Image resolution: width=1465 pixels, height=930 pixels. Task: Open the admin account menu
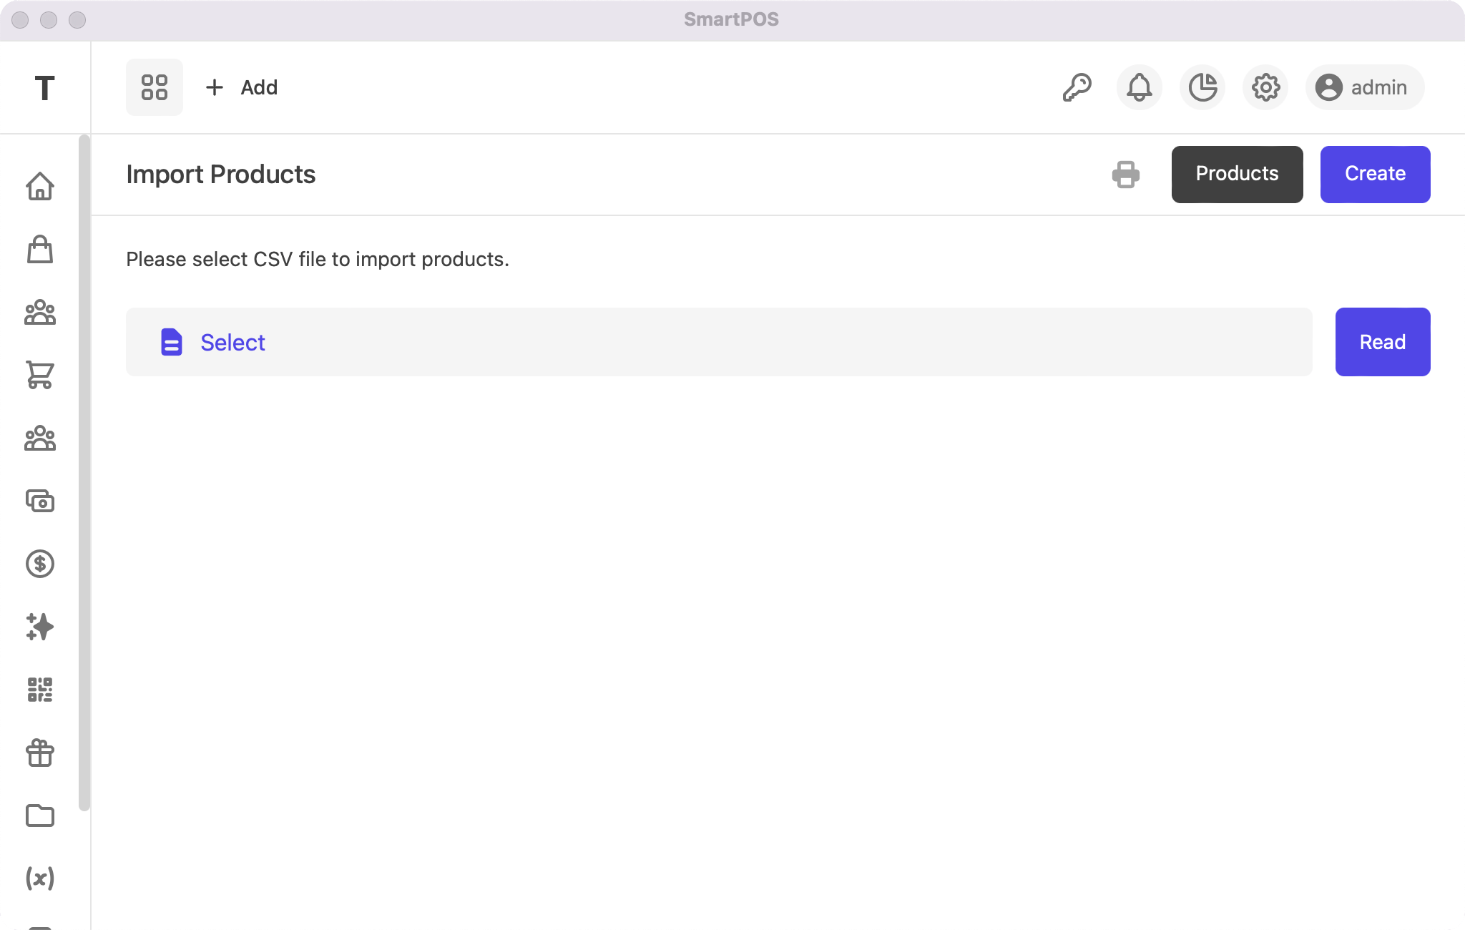(x=1363, y=87)
